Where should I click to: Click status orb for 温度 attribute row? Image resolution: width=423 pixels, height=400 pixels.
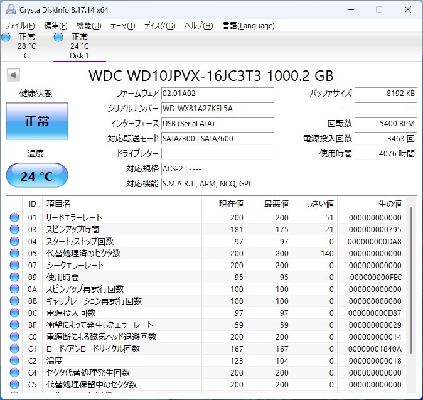14,360
